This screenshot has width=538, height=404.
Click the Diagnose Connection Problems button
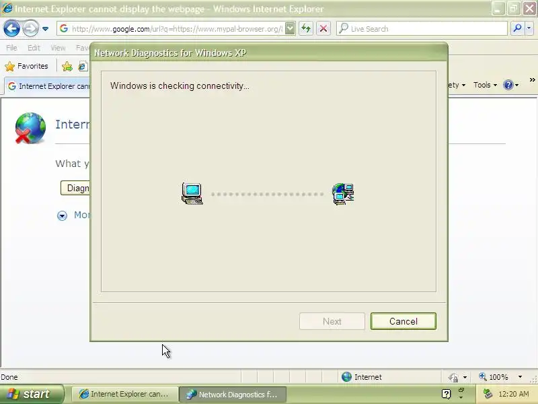coord(75,188)
